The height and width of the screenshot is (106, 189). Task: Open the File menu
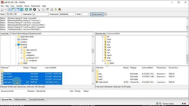pyautogui.click(x=2, y=6)
